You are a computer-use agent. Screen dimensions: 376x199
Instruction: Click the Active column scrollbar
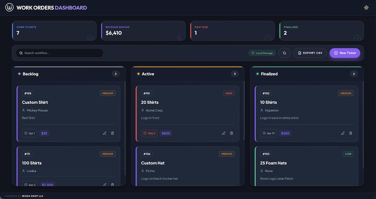click(x=244, y=111)
